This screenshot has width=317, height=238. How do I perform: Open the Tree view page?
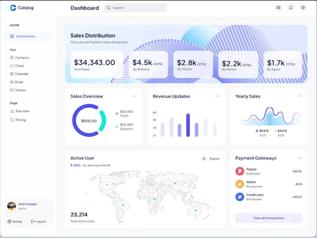[20, 111]
